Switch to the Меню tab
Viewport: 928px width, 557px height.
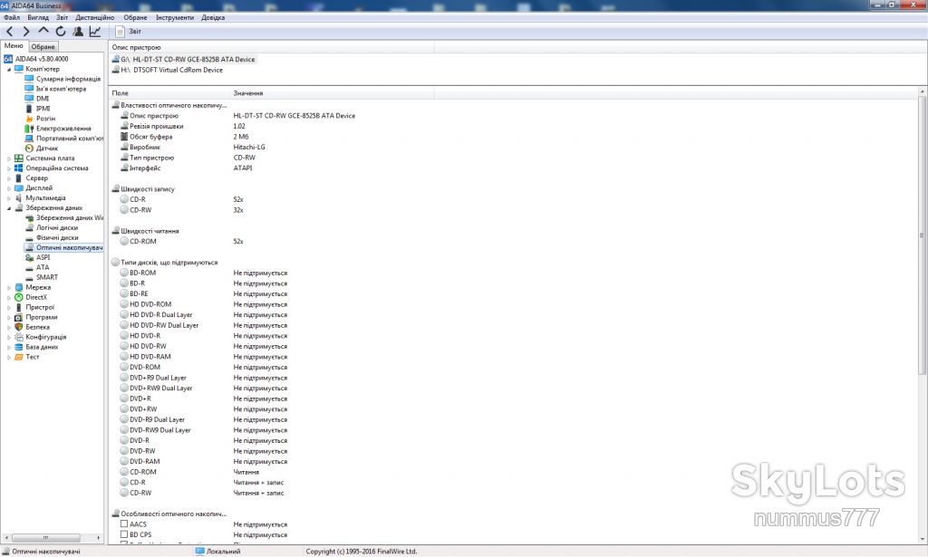click(x=14, y=46)
